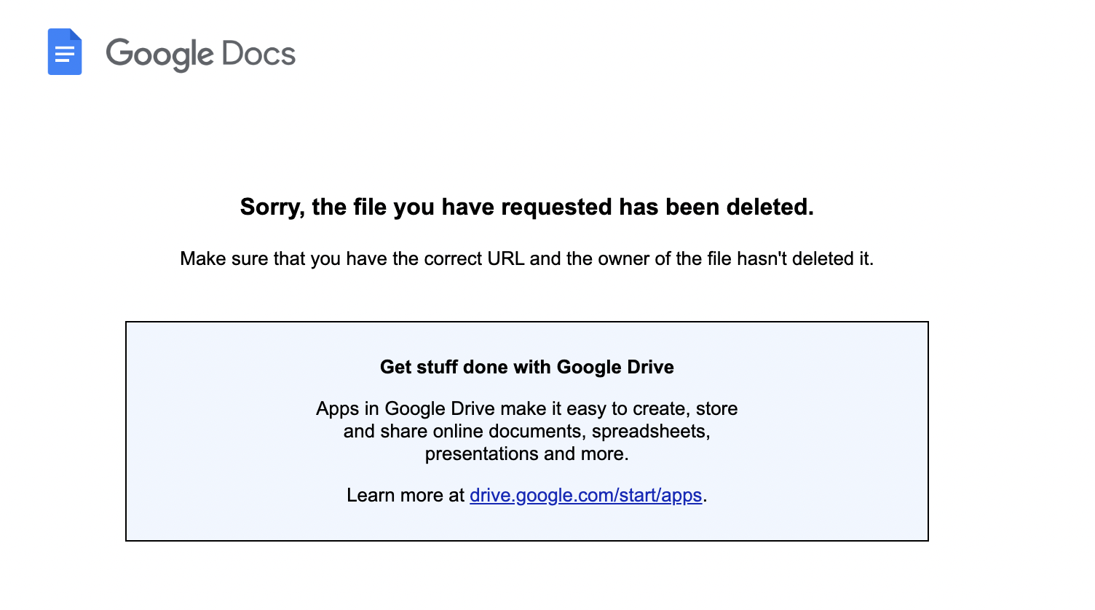
Task: Click the "and share online documents, spreadsheets," line
Action: click(526, 431)
